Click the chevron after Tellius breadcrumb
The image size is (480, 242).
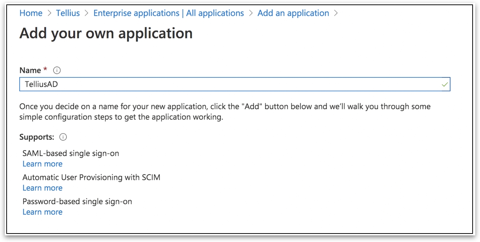[87, 13]
